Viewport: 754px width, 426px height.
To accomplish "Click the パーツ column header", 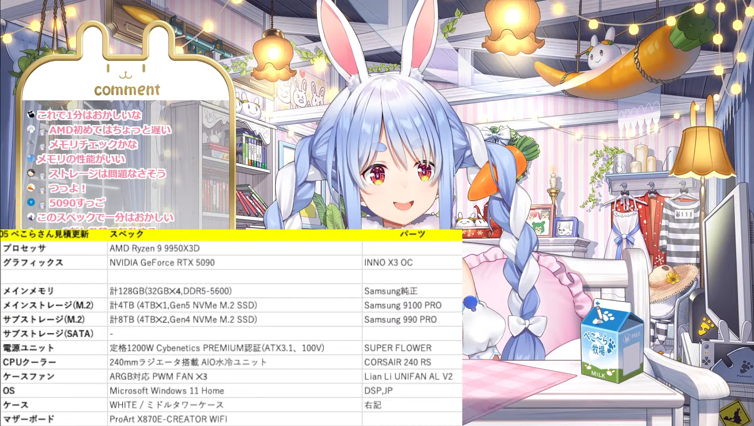I will tap(413, 234).
